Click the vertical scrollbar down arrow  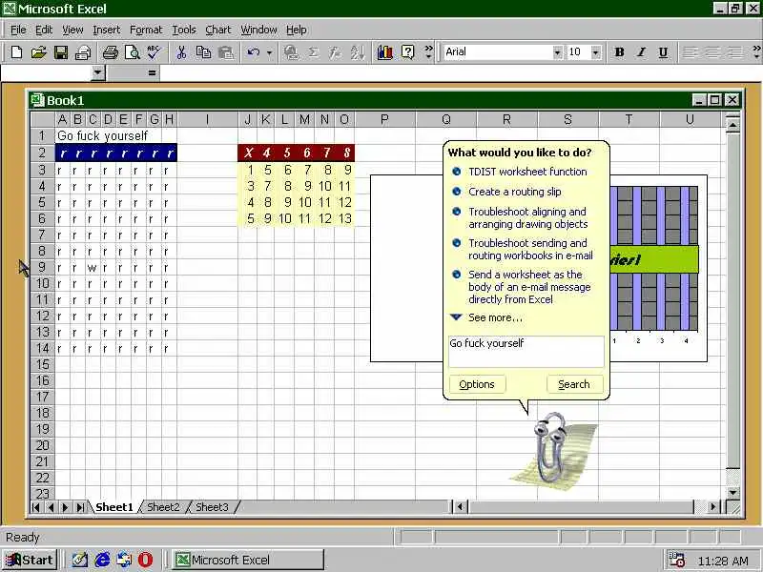(733, 492)
